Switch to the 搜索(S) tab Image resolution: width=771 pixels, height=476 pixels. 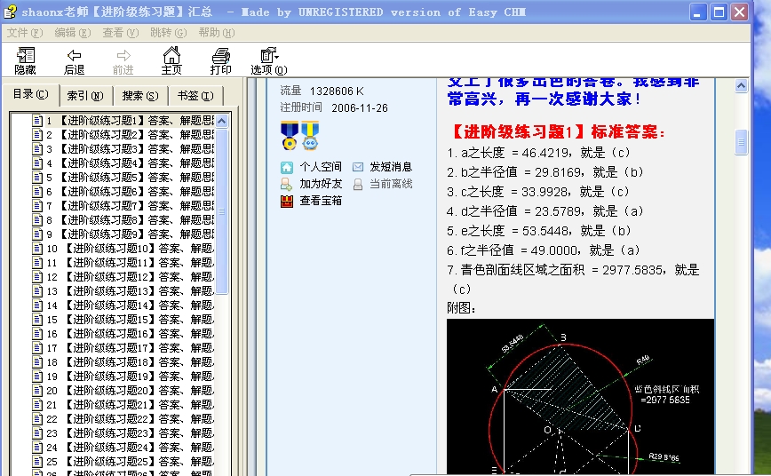pos(140,96)
